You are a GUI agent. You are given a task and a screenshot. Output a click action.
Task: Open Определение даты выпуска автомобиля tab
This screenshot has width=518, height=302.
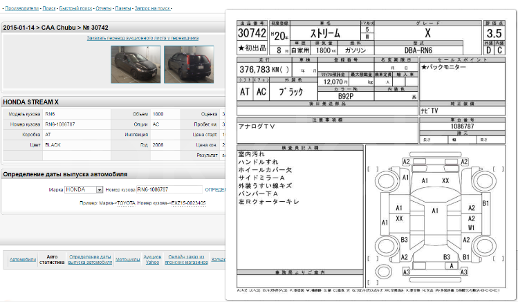[x=90, y=259]
